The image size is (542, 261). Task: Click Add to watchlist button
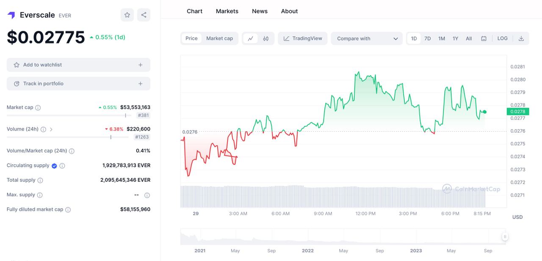(x=78, y=65)
